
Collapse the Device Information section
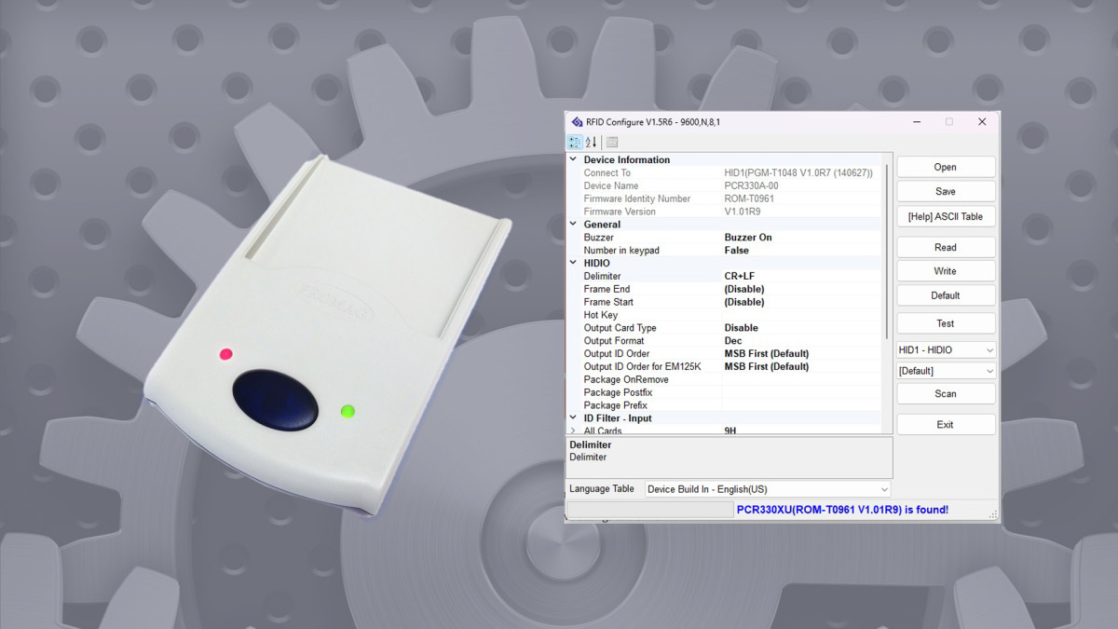(573, 160)
